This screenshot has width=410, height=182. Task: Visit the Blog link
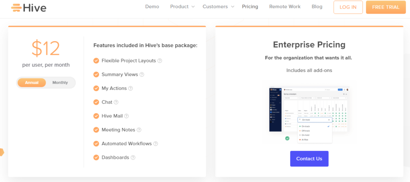(317, 6)
